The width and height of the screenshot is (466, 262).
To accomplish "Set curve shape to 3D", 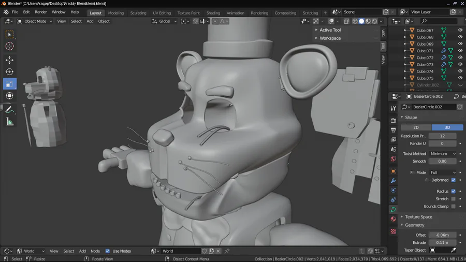I will pos(447,127).
